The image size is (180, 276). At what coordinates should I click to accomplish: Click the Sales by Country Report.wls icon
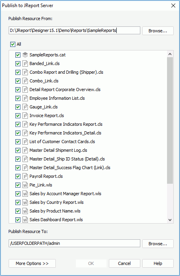pyautogui.click(x=25, y=202)
